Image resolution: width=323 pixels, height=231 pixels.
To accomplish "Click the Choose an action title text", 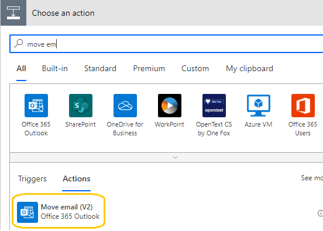I will click(63, 13).
